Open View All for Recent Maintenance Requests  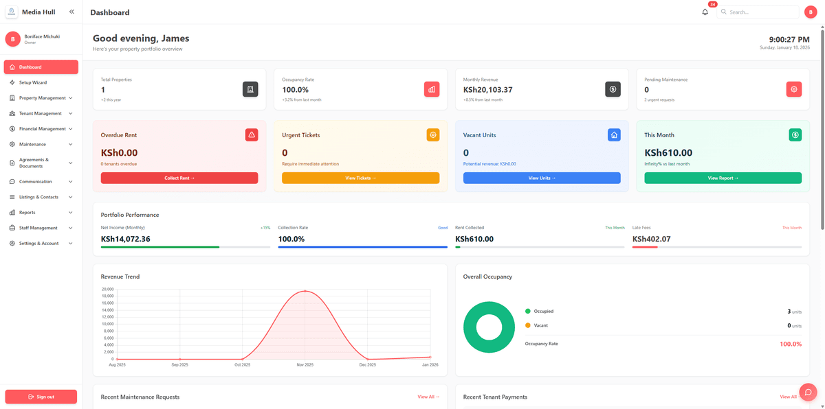(x=426, y=397)
